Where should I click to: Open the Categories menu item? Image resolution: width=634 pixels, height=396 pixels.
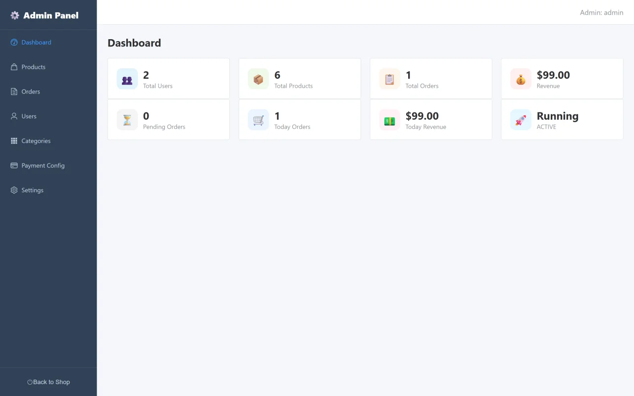click(49, 141)
